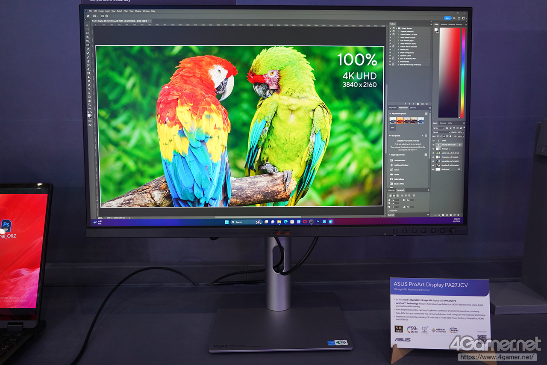This screenshot has height=365, width=547.
Task: Collapse the Adjustments presets section
Action: pyautogui.click(x=390, y=113)
